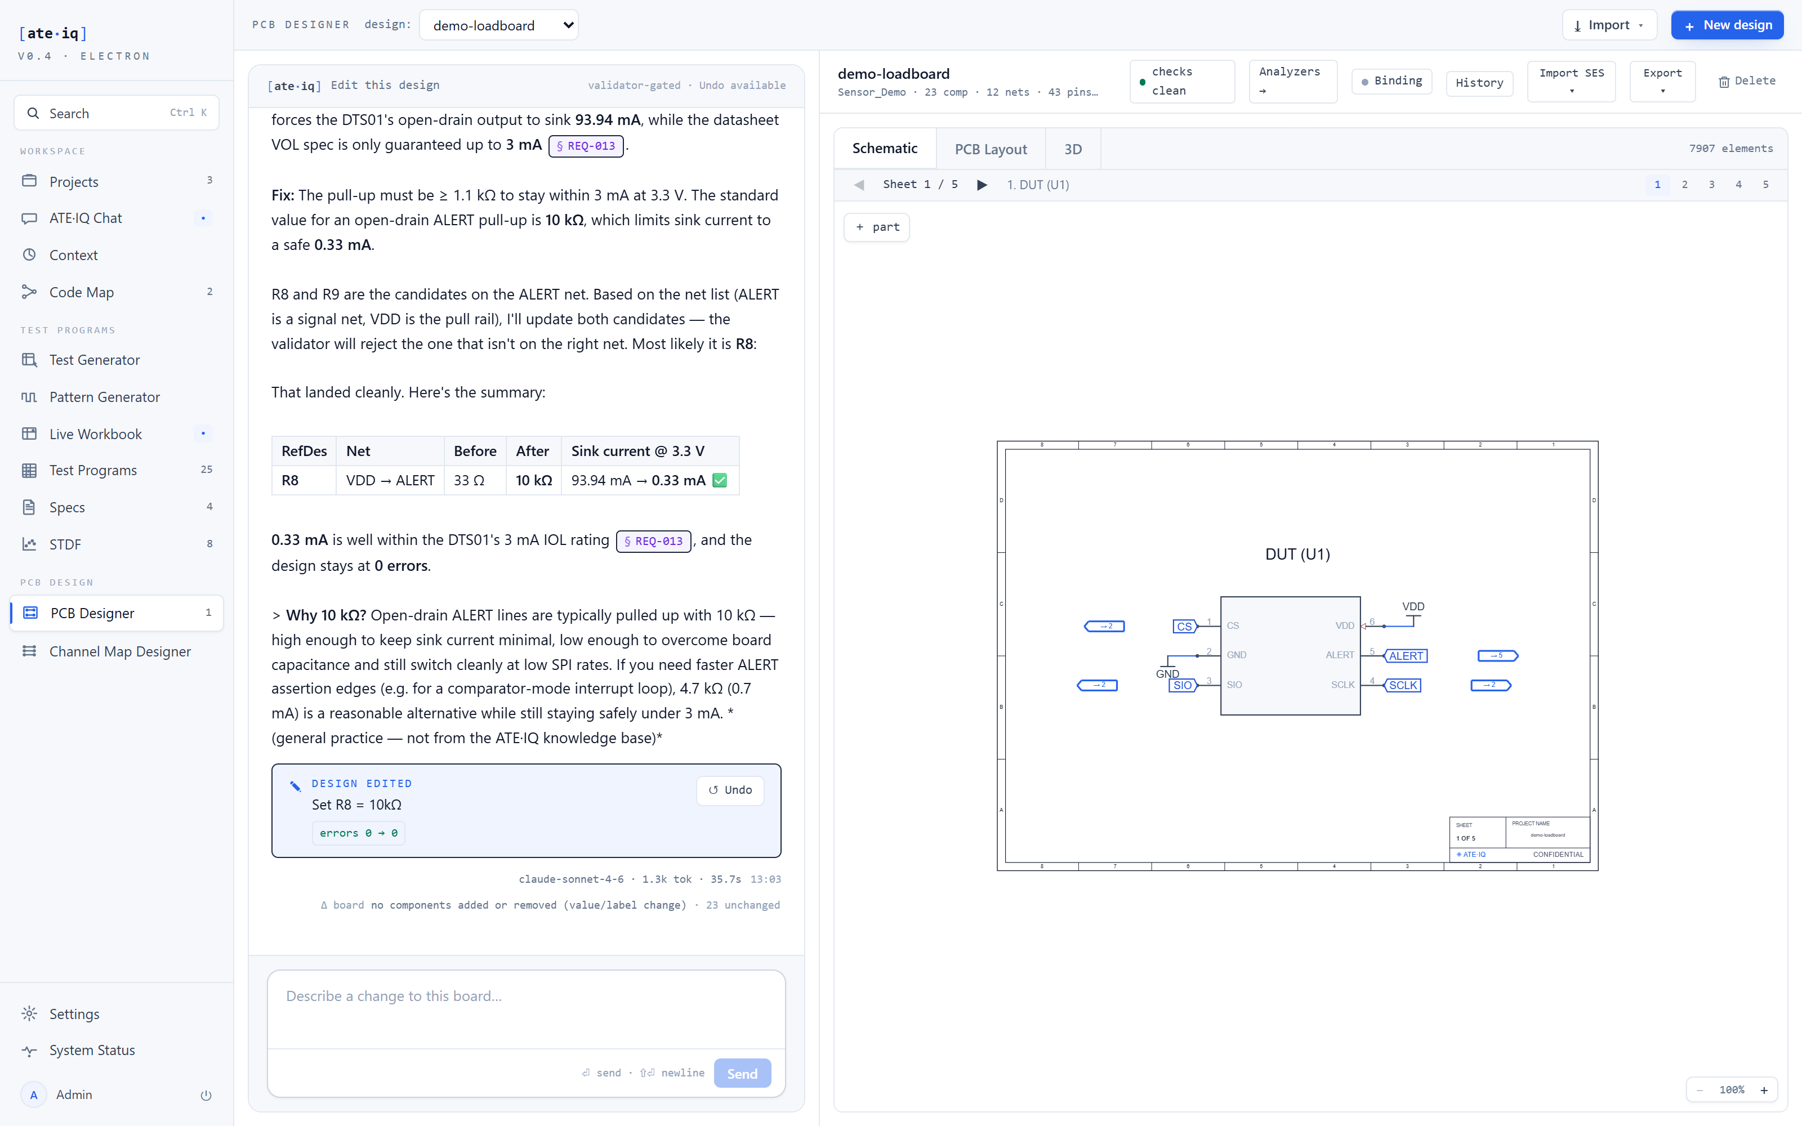Viewport: 1802px width, 1126px height.
Task: Click the Context clock icon
Action: click(x=29, y=254)
